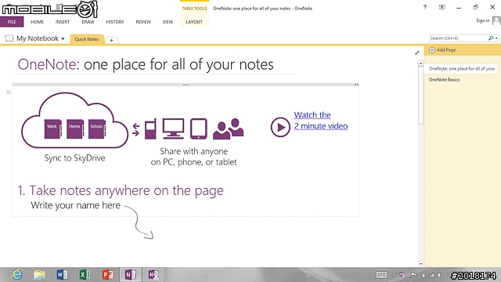This screenshot has height=282, width=501.
Task: Launch Internet Explorer from taskbar
Action: 16,275
